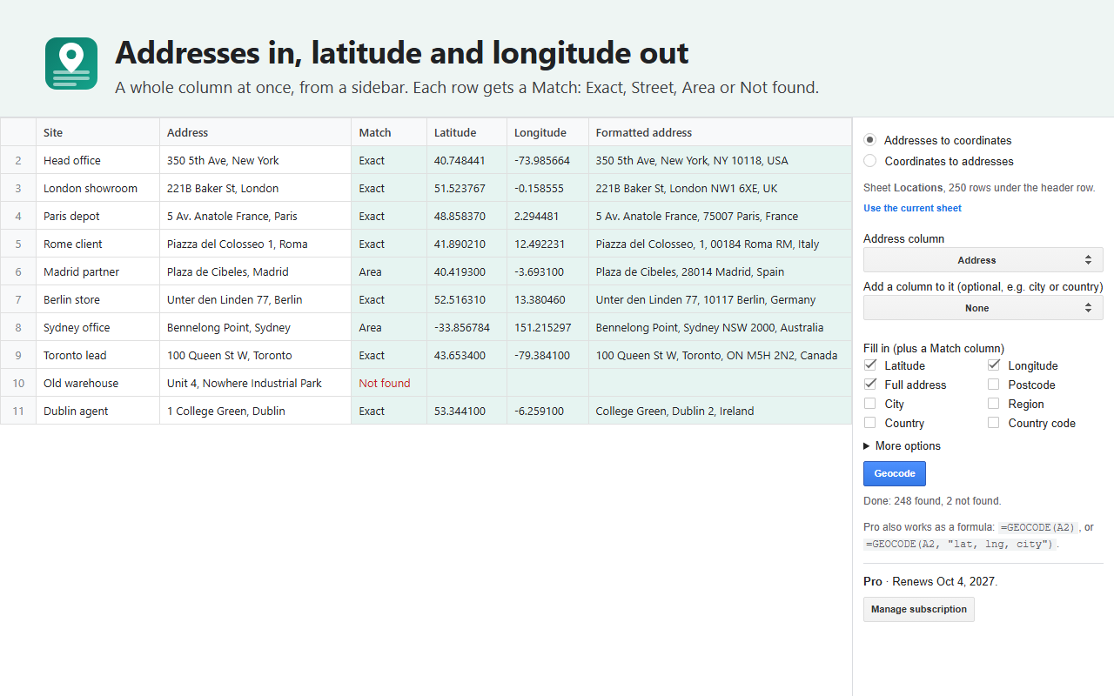Open the Address column dropdown
The height and width of the screenshot is (696, 1114).
983,260
